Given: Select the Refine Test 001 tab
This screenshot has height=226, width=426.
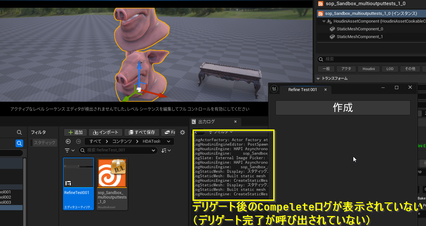Looking at the screenshot, I should (302, 90).
